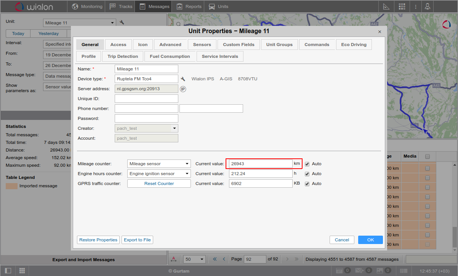The image size is (458, 276).
Task: Click the user logout icon
Action: pyautogui.click(x=428, y=6)
